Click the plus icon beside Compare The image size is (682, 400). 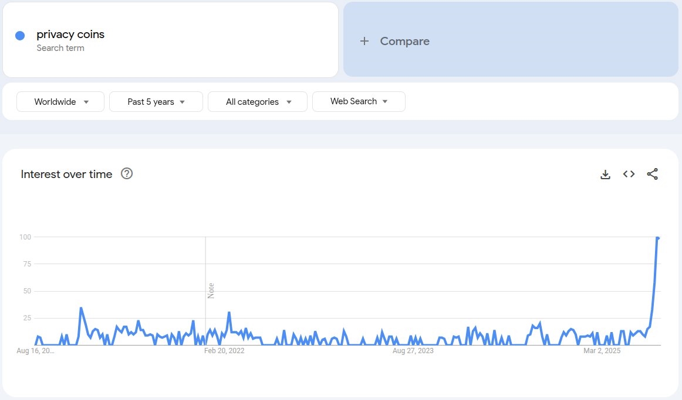(x=364, y=41)
